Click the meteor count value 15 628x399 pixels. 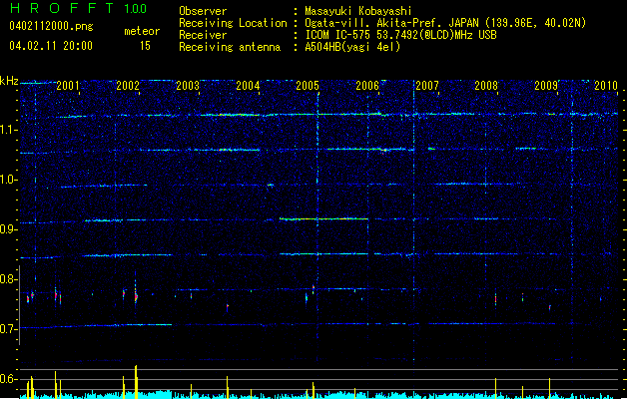tap(145, 46)
